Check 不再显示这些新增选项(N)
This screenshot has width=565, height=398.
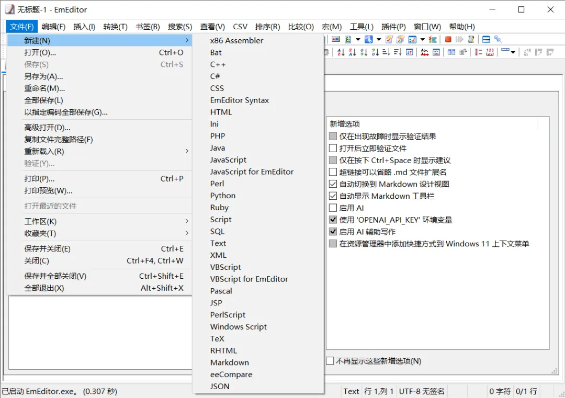pos(330,360)
